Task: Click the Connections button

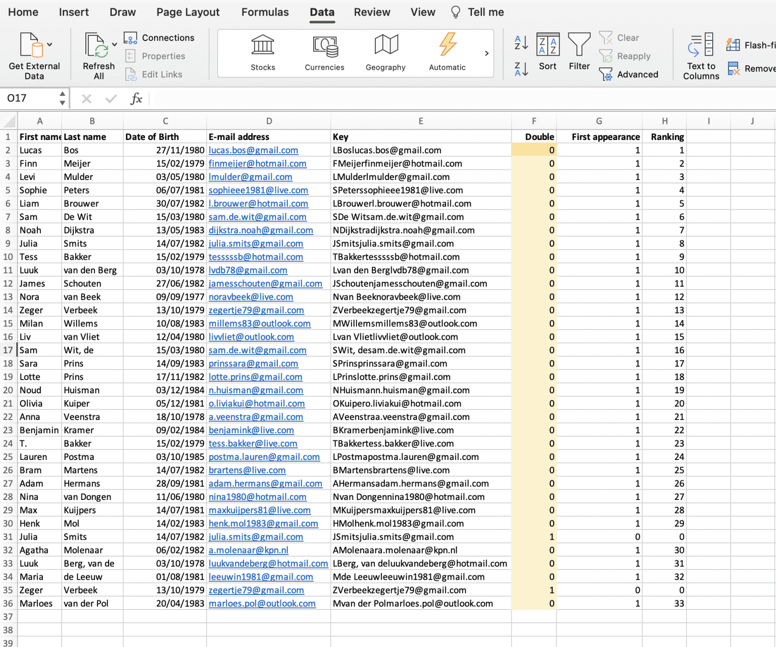Action: tap(159, 38)
